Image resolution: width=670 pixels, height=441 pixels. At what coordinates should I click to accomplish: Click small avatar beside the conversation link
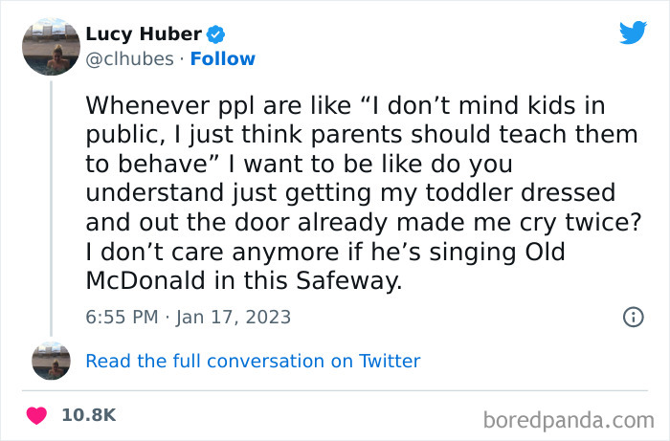click(50, 361)
